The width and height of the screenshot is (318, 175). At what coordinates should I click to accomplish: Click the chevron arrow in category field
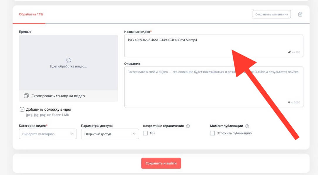[x=72, y=134]
